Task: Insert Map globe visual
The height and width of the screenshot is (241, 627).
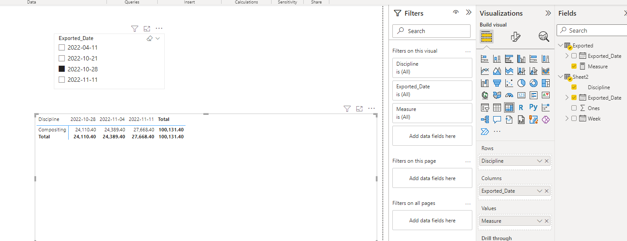Action: (x=485, y=95)
